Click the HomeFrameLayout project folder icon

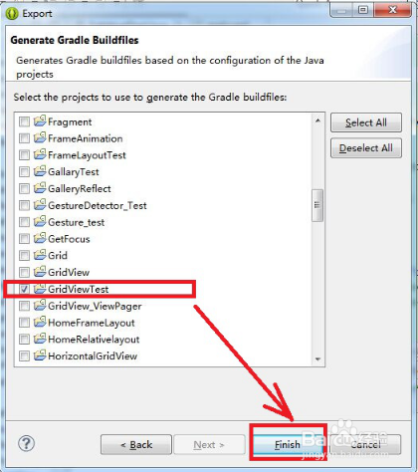(x=40, y=322)
